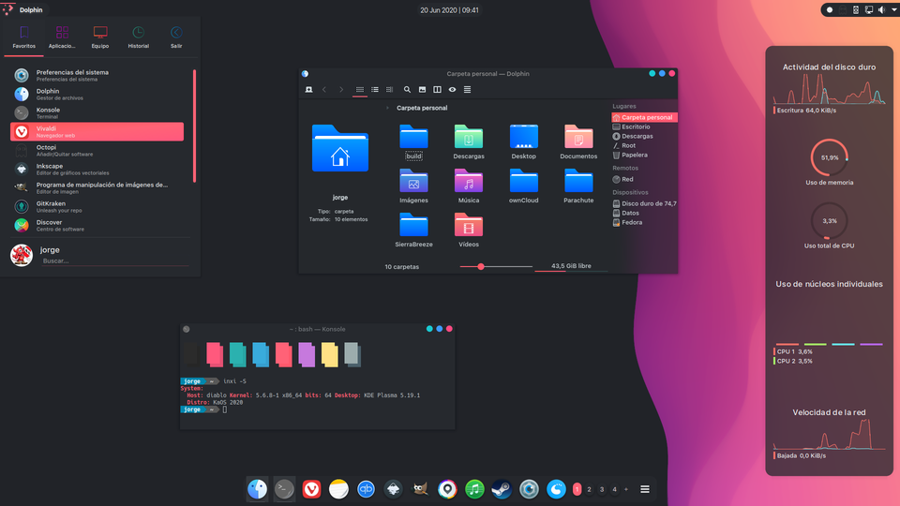
Task: Switch to the Historial tab in launcher
Action: tap(138, 37)
